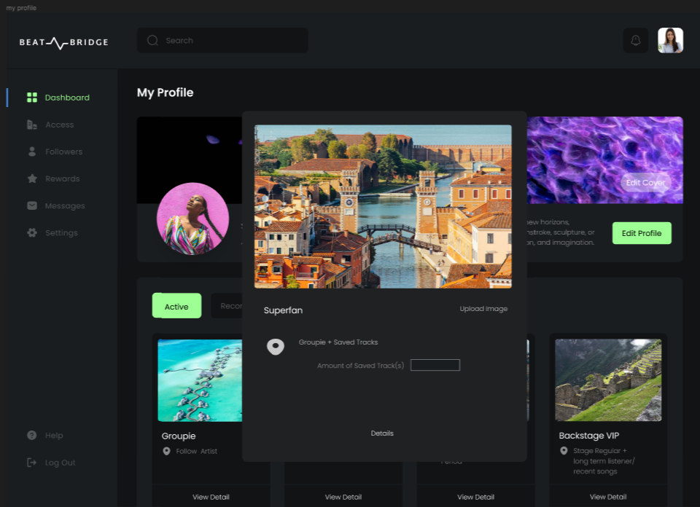Click the Access building icon
Image resolution: width=700 pixels, height=507 pixels.
coord(31,125)
